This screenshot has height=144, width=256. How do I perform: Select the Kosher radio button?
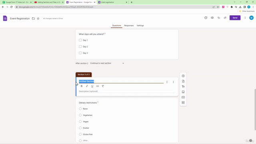(80, 128)
